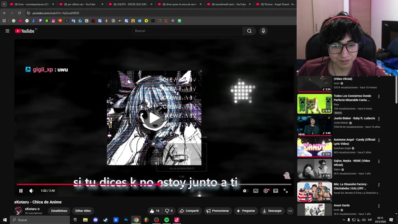Open options for Justin Bieber Baby video
Viewport: 398px width, 224px height.
379,119
